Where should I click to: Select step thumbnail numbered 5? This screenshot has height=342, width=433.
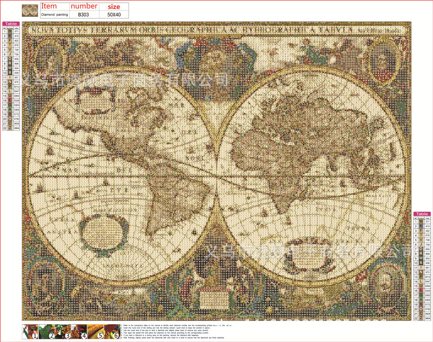96,332
